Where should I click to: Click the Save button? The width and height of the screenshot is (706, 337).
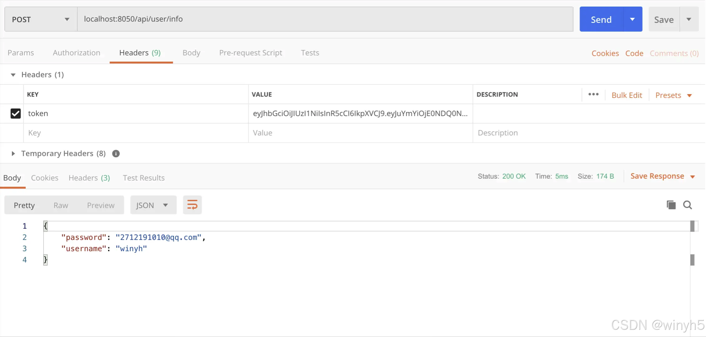[x=664, y=19]
